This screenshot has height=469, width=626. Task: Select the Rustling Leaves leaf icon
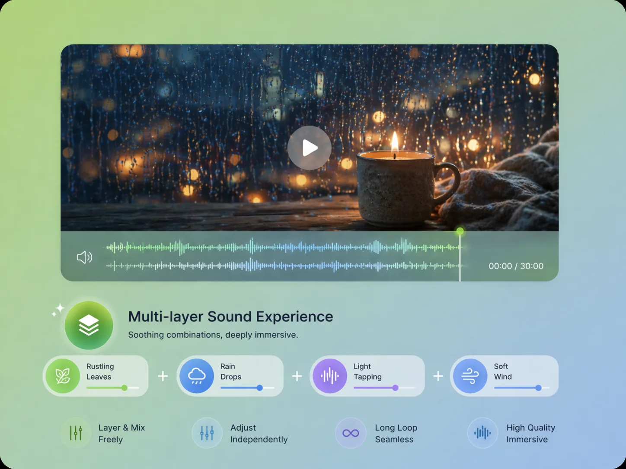tap(63, 375)
